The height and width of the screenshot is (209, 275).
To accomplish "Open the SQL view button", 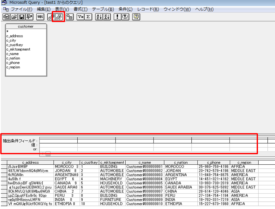I will 40,17.
